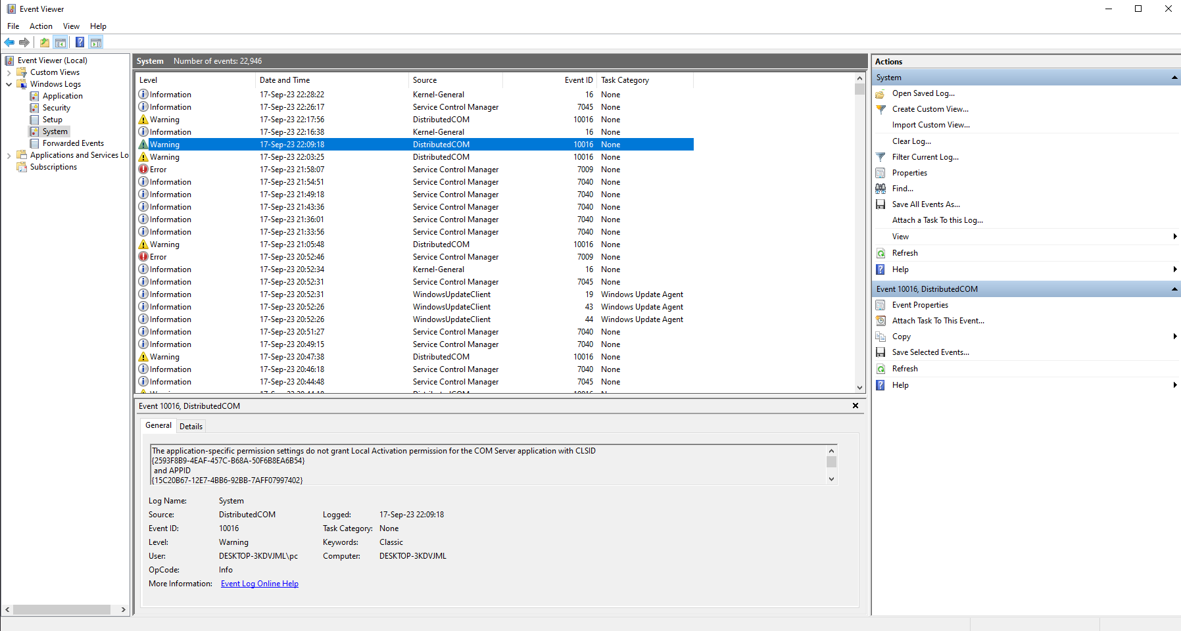This screenshot has height=631, width=1181.
Task: Sort by the Source column header
Action: click(x=456, y=80)
